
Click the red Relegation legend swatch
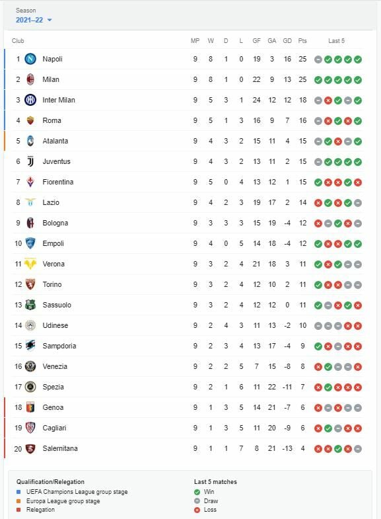click(x=19, y=510)
